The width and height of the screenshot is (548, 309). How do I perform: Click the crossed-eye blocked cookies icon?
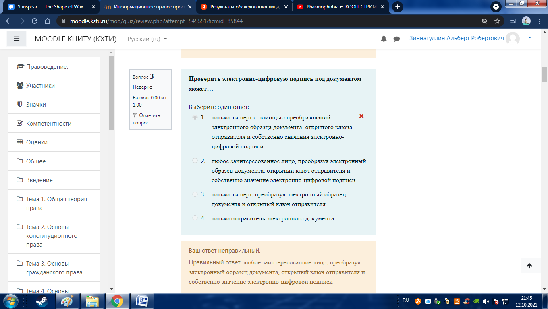pyautogui.click(x=484, y=21)
